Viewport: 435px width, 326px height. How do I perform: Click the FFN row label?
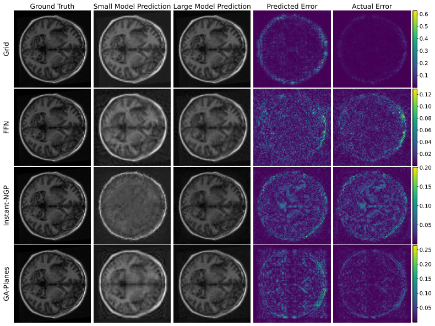6,127
